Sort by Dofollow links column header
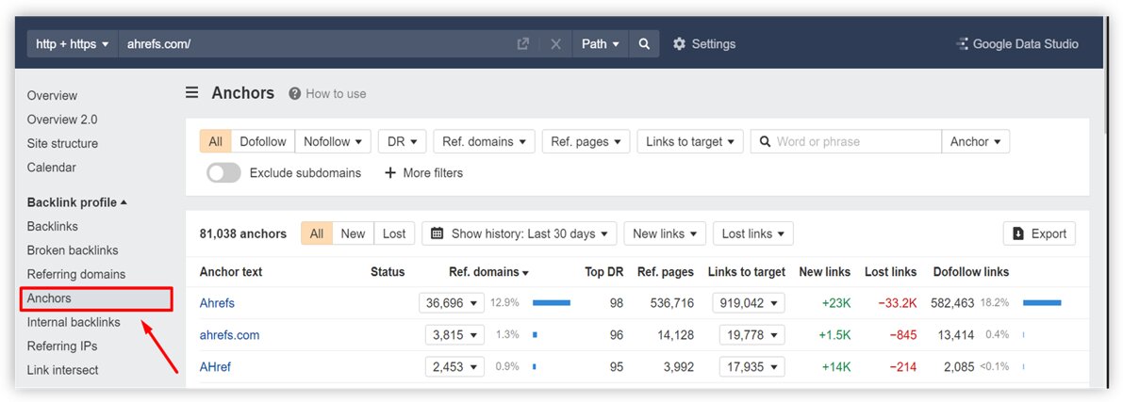 [970, 272]
